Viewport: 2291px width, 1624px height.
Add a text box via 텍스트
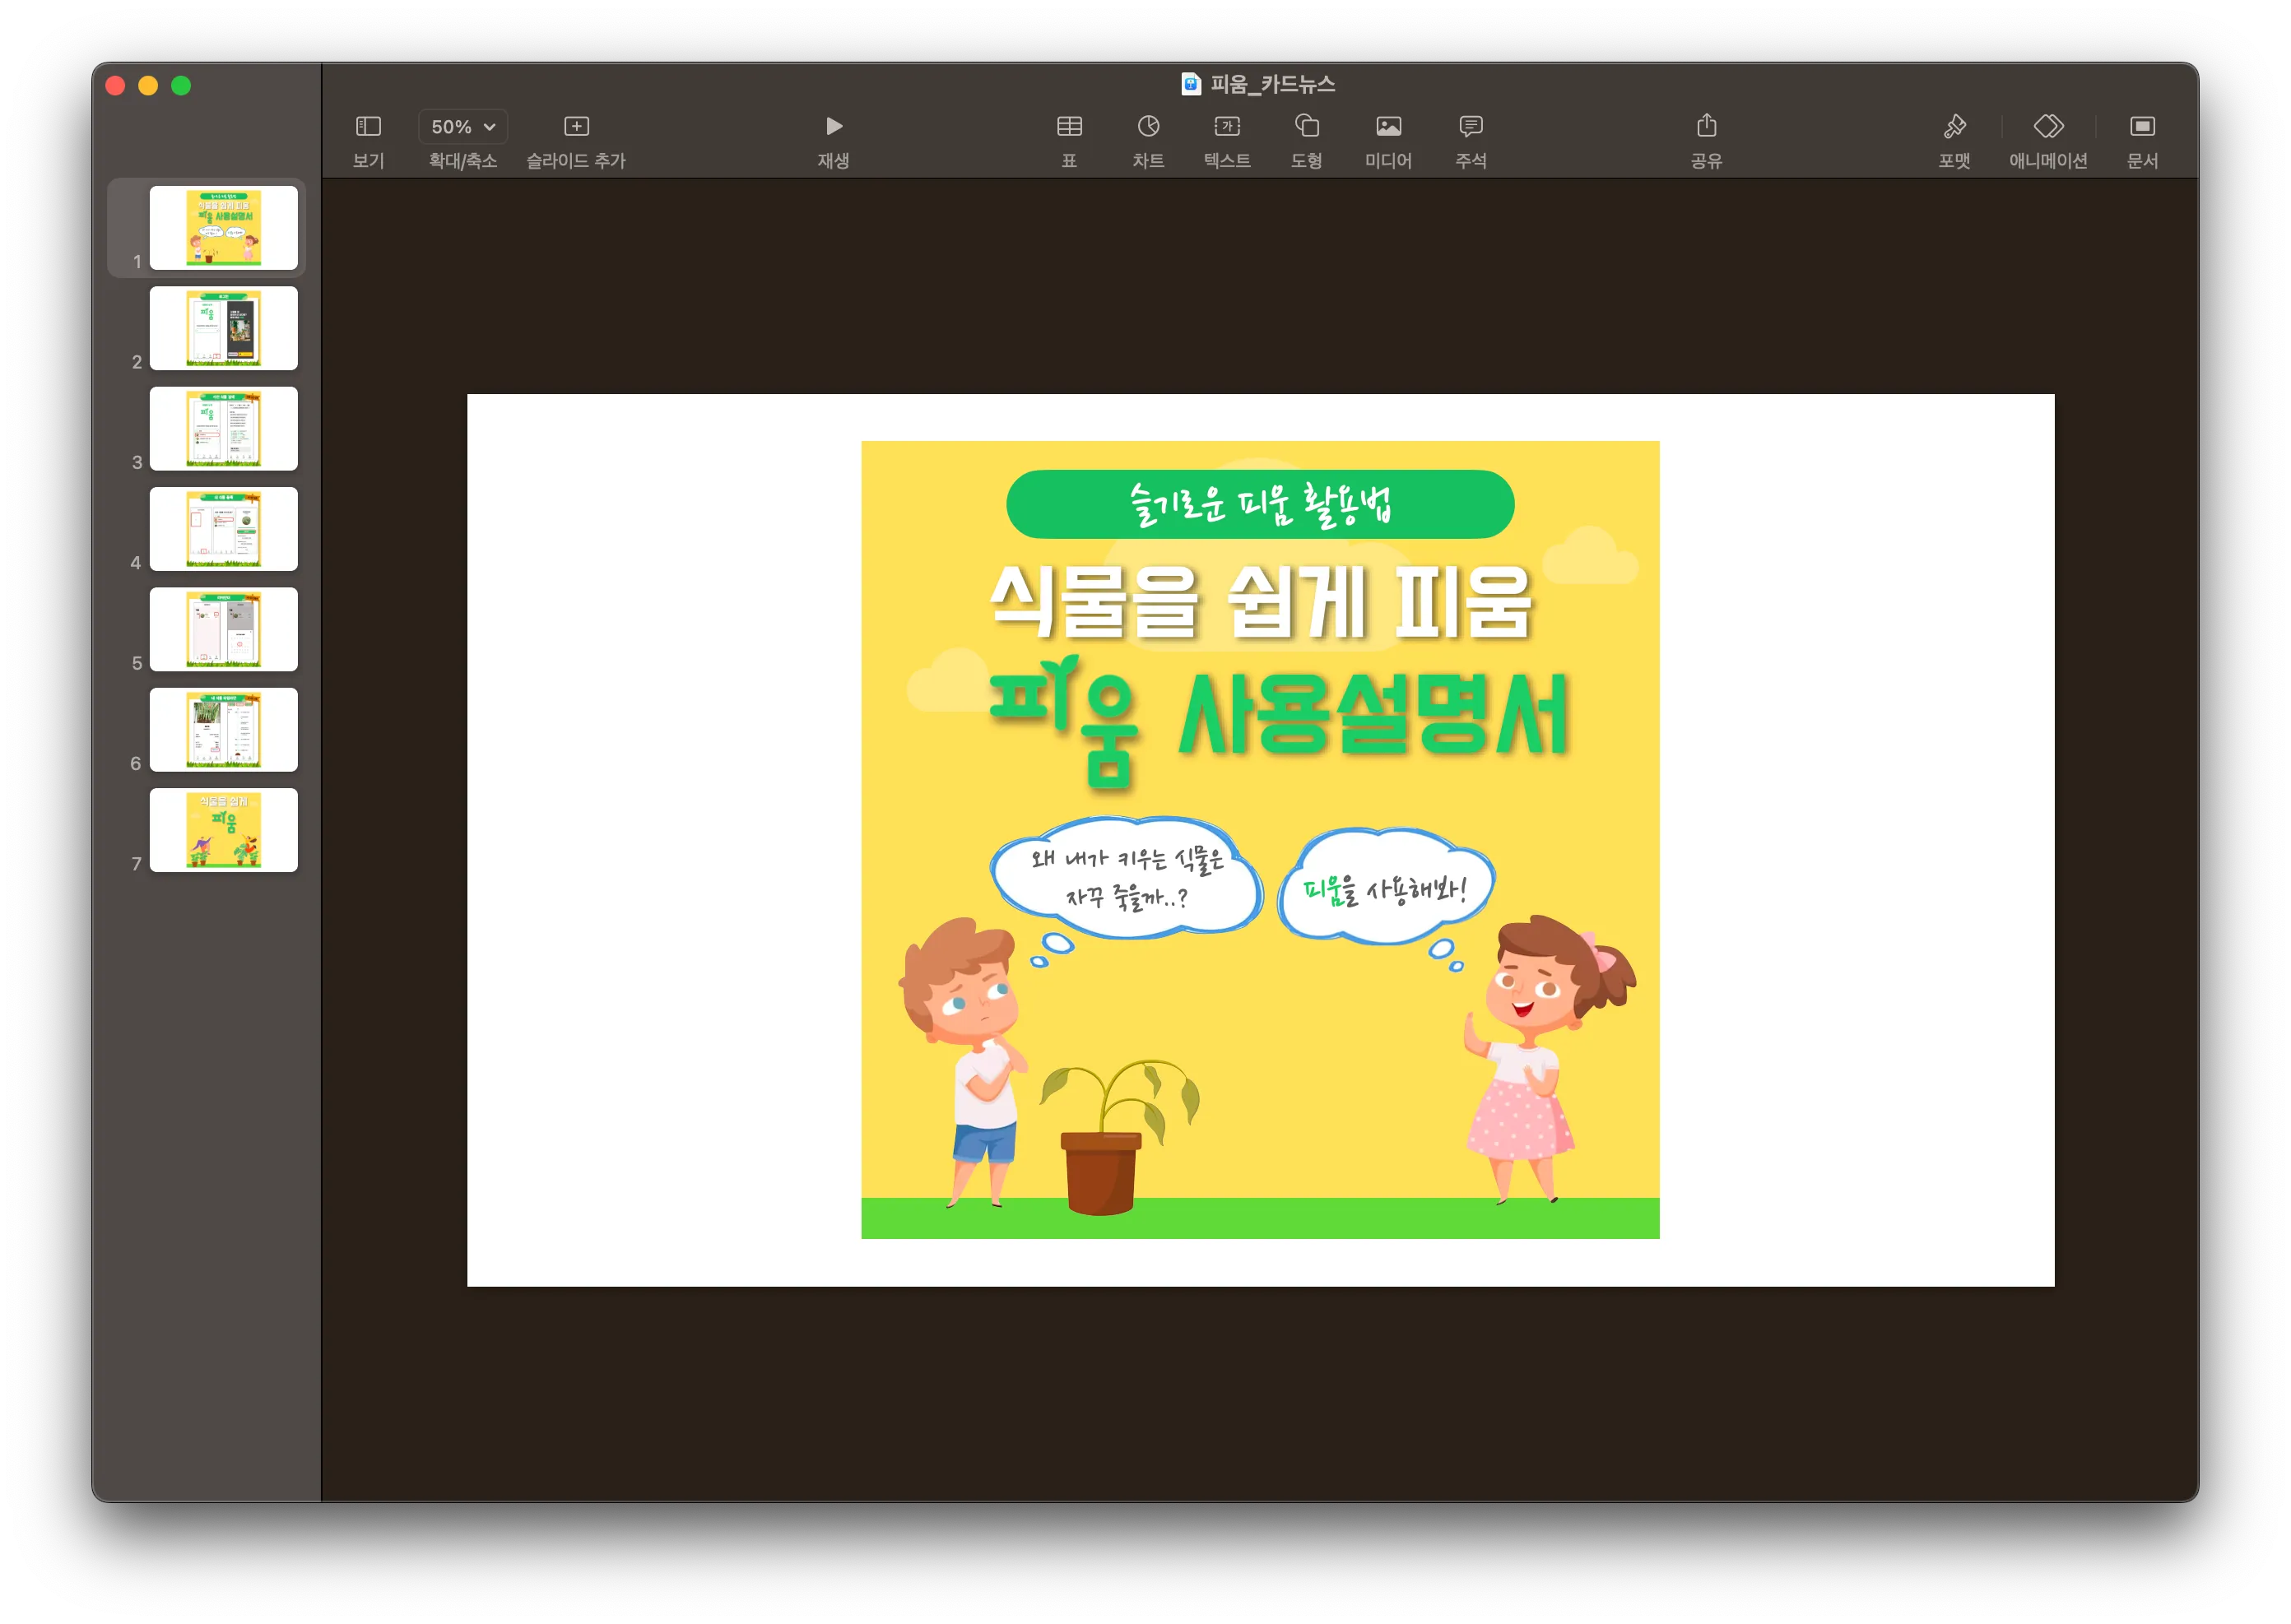[1227, 127]
